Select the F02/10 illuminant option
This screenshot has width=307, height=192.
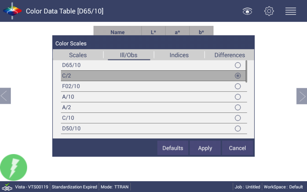238,86
